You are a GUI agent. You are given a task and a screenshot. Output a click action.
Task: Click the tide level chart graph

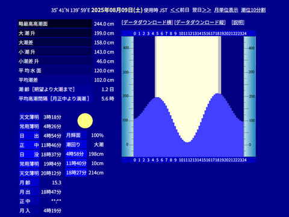[188, 96]
